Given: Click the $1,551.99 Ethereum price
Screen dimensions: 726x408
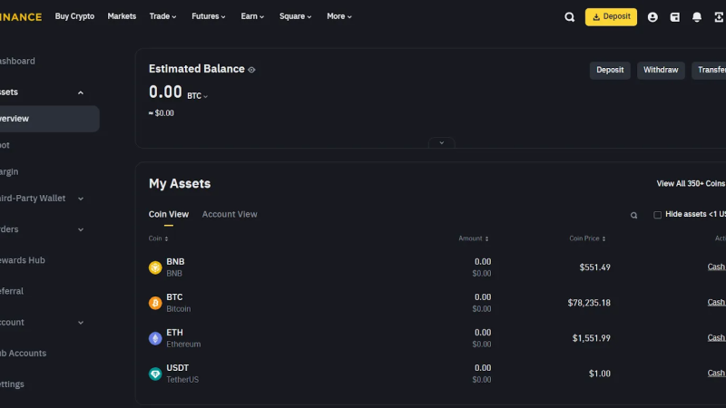Looking at the screenshot, I should click(592, 338).
